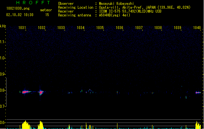204x129 pixels.
Task: Select the Ogata-vill. Akita-Pref. JAPAN location text
Action: [145, 7]
